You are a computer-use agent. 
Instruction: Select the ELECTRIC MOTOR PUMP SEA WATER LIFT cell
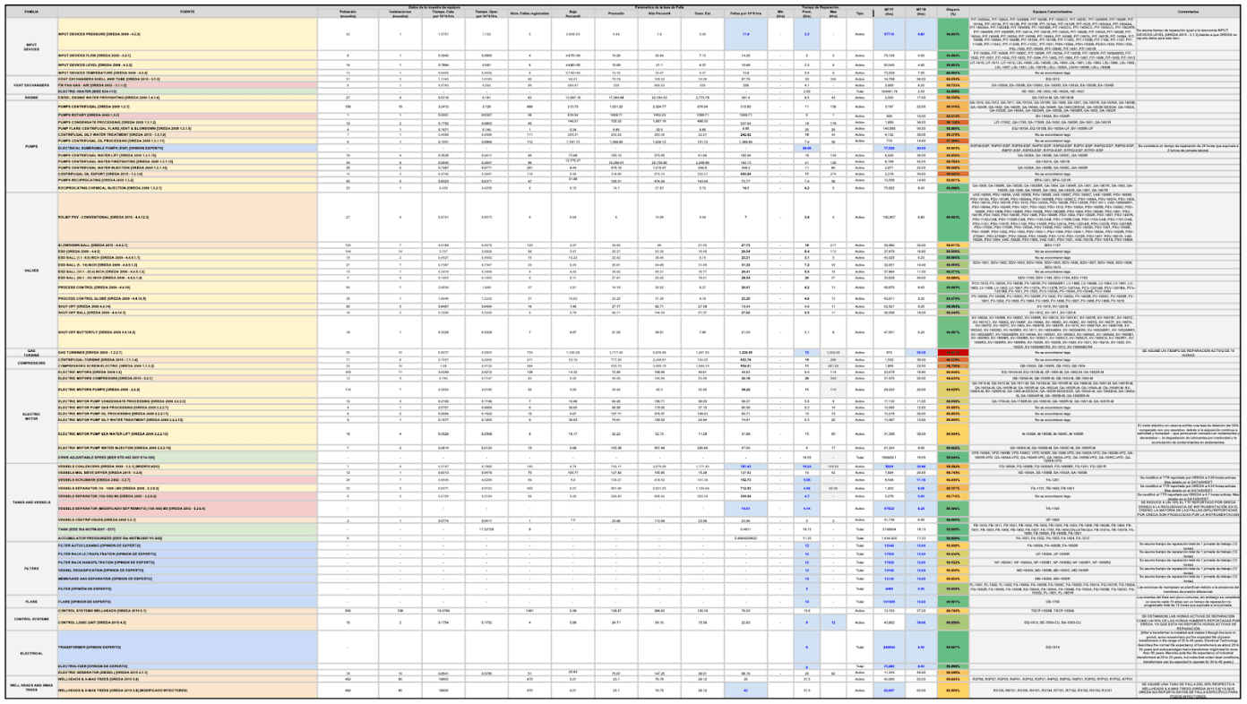187,434
